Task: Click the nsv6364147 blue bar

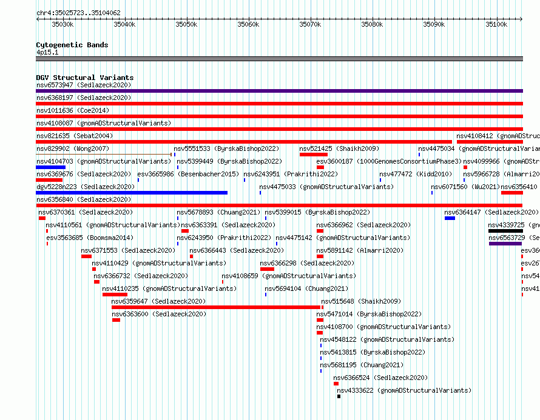Action: tap(450, 218)
